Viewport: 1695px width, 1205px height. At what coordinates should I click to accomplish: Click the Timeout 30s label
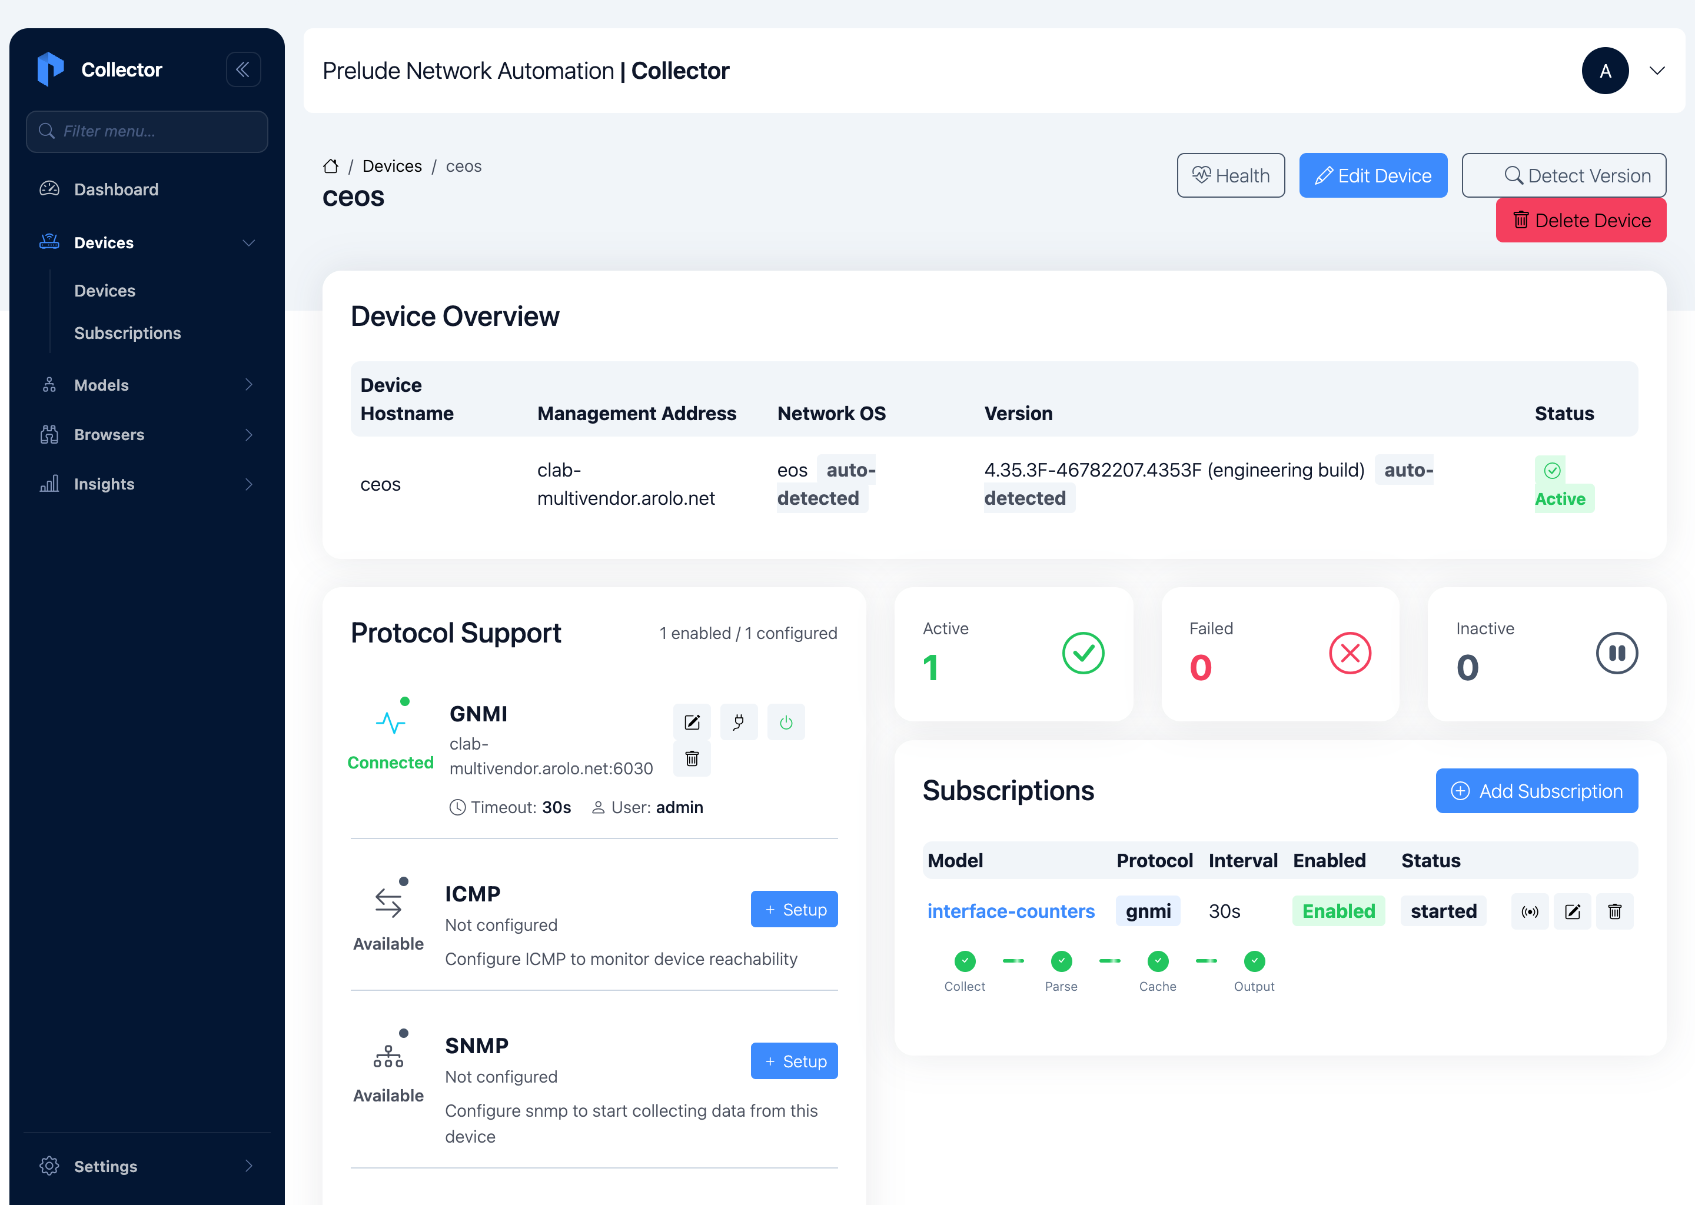coord(510,807)
